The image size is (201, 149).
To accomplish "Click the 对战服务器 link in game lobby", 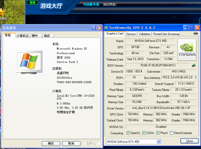I will [91, 5].
